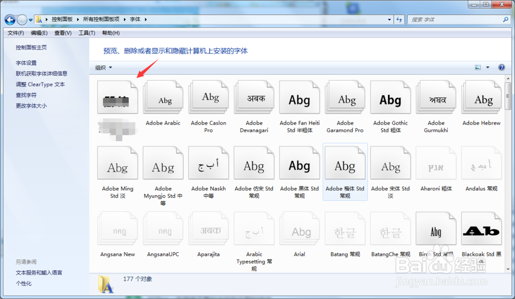Open the 查看(V) menu

tap(63, 33)
